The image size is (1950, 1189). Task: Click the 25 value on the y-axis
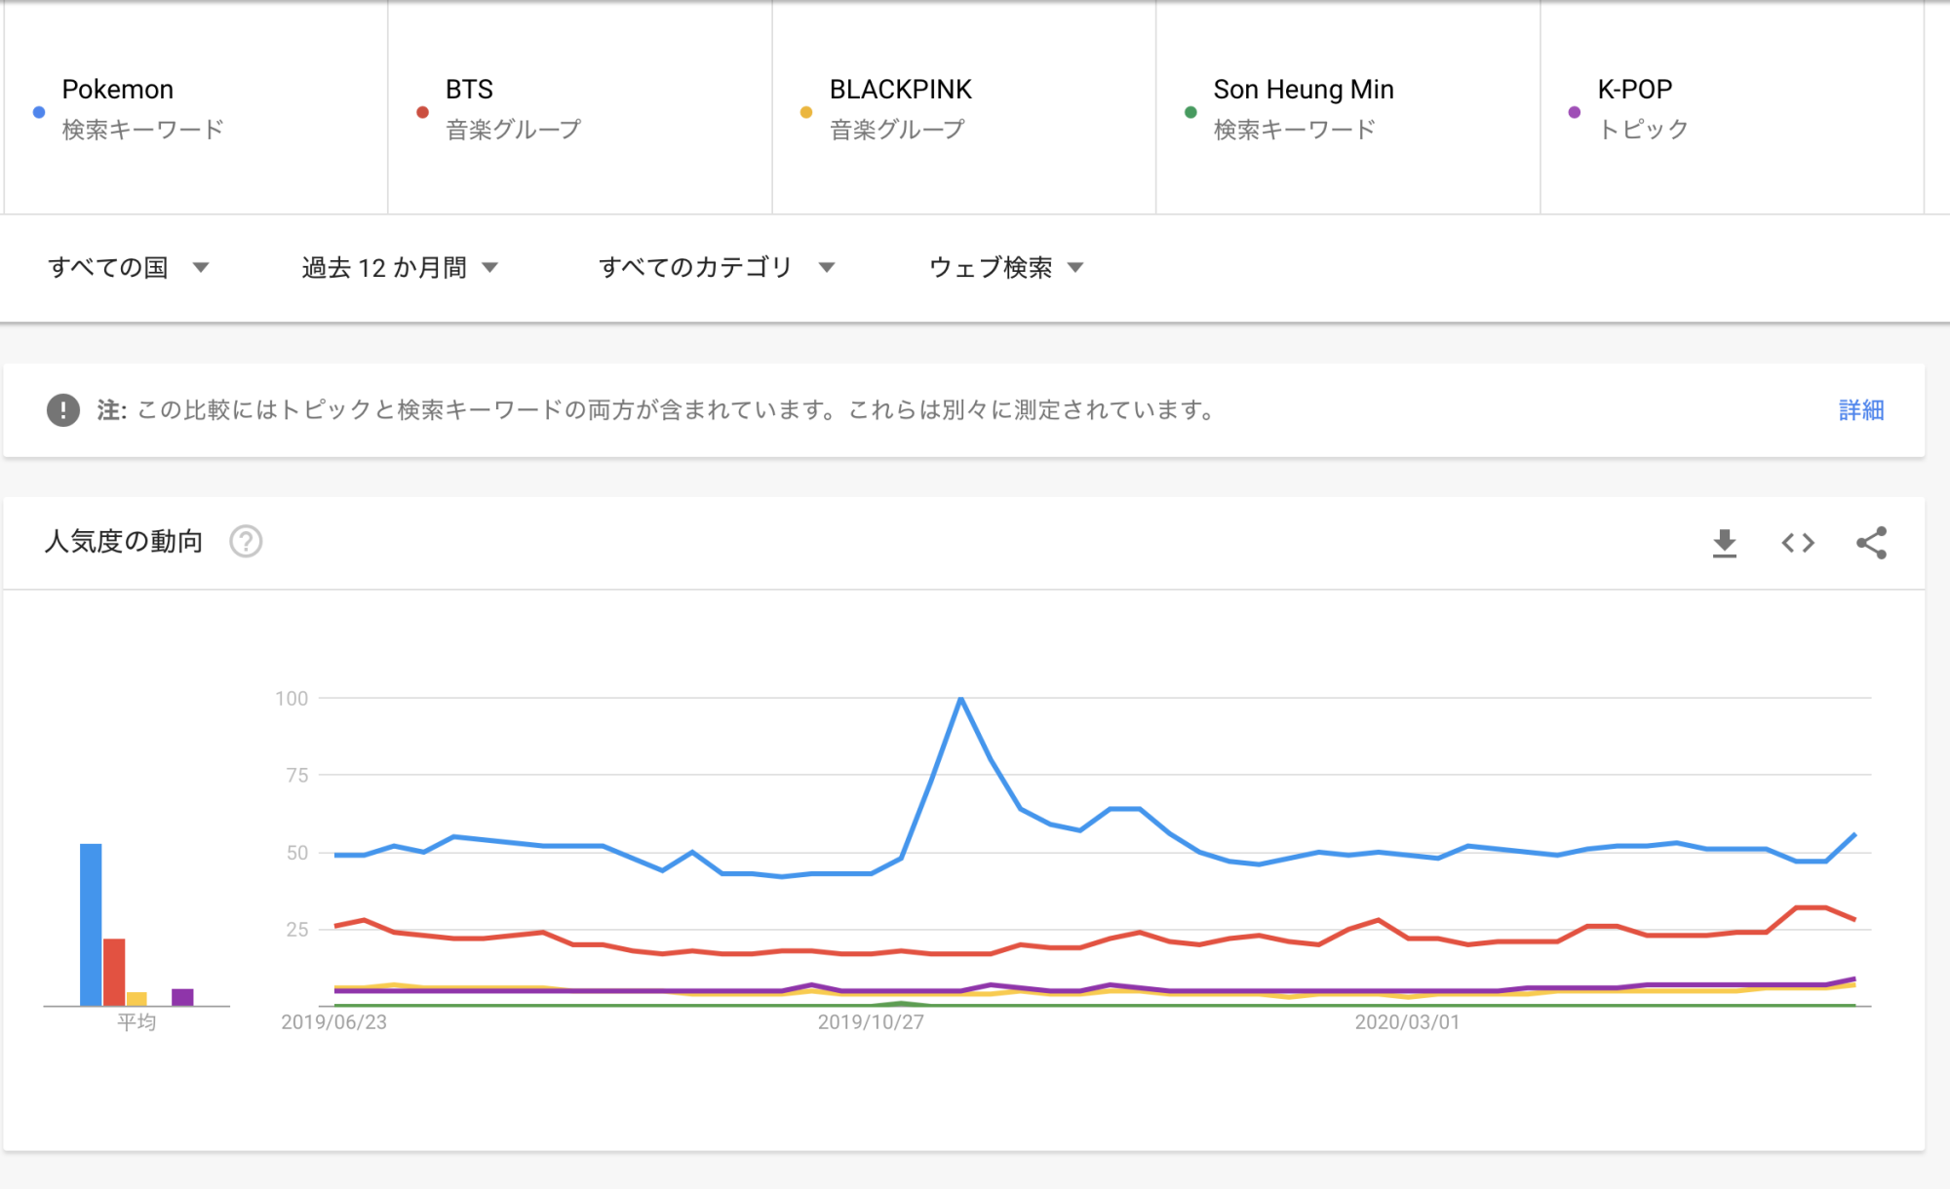tap(297, 930)
